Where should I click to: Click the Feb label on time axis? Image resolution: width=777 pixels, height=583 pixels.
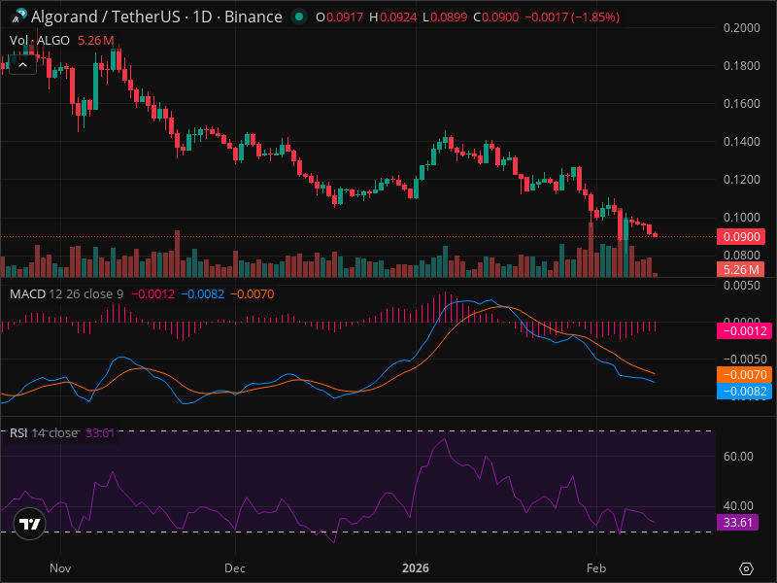[x=596, y=568]
